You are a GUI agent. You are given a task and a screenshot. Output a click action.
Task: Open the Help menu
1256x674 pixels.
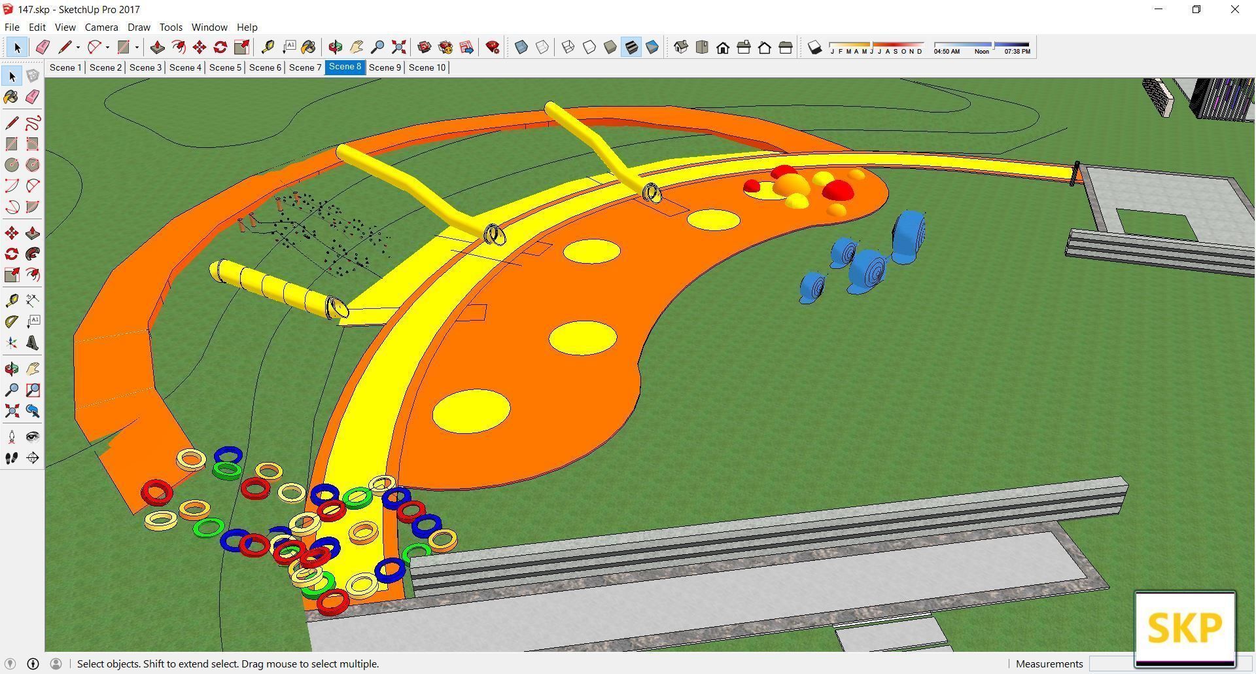[x=247, y=27]
